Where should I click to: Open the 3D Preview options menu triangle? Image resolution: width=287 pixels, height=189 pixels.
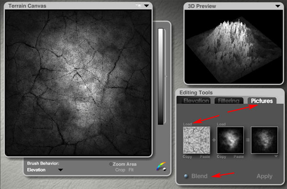[x=277, y=6]
